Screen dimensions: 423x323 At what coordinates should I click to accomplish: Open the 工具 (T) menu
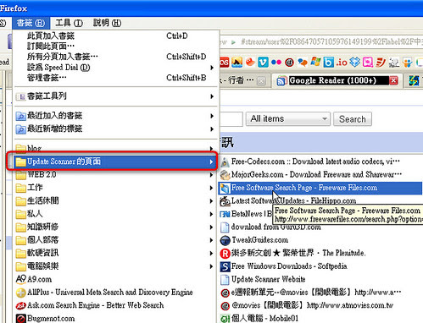coord(69,23)
